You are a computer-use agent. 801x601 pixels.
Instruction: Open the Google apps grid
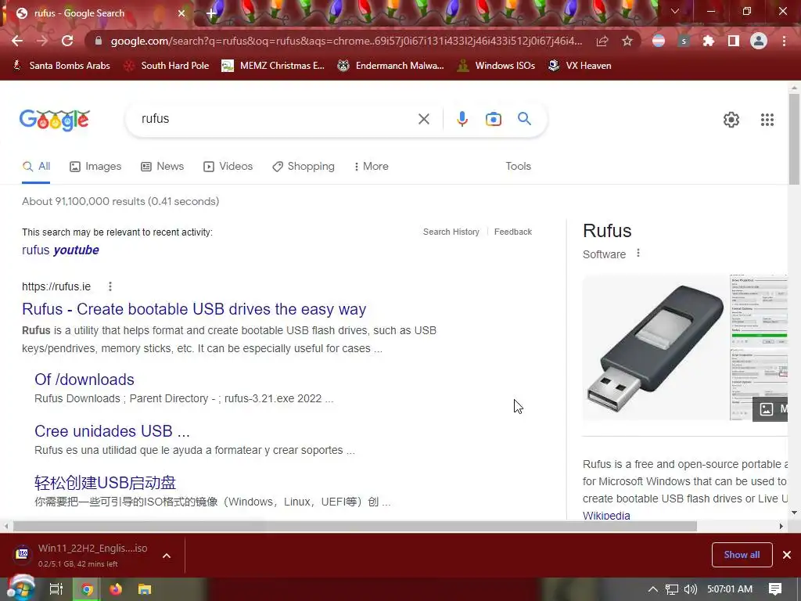(767, 120)
